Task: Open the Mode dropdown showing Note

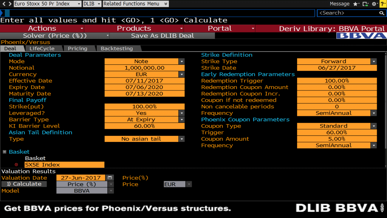Action: click(x=182, y=61)
